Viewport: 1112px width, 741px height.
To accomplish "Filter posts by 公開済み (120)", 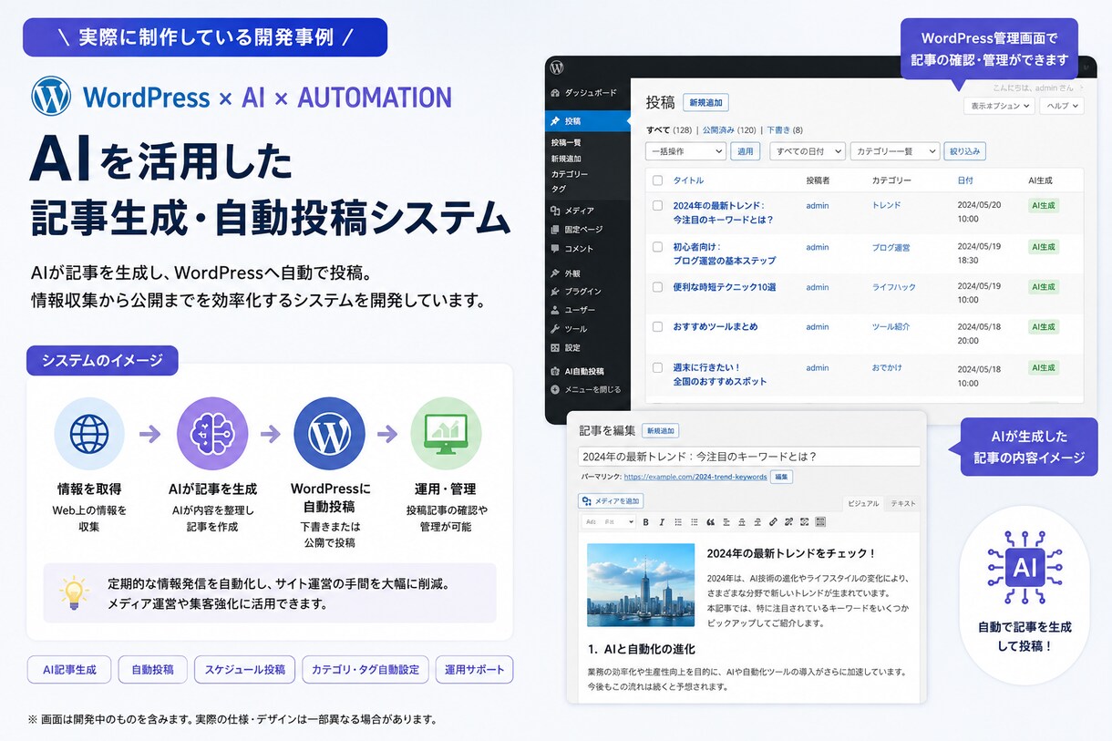I will pyautogui.click(x=729, y=130).
